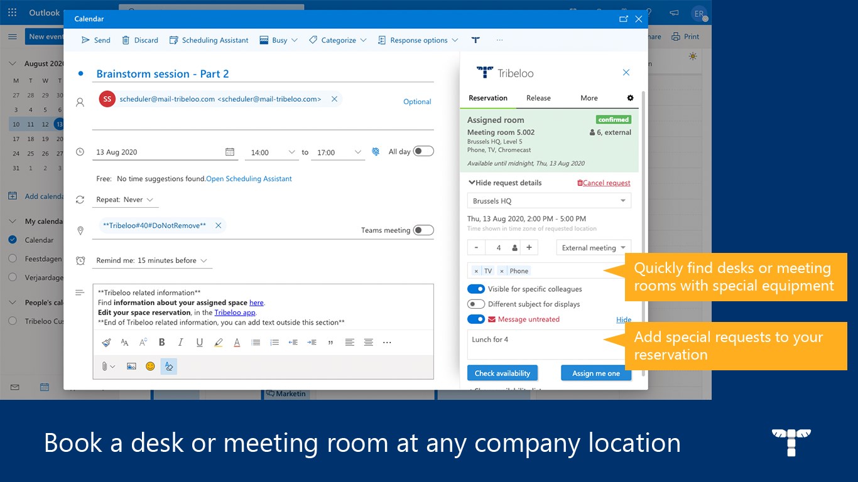Toggle Visible for specific colleagues
Screen dimensions: 858x482
coord(476,289)
